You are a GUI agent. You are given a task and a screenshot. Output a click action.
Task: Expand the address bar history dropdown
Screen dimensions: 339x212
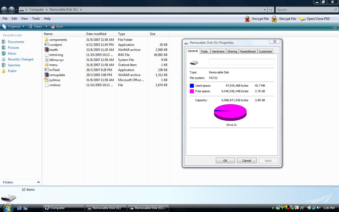pos(265,10)
